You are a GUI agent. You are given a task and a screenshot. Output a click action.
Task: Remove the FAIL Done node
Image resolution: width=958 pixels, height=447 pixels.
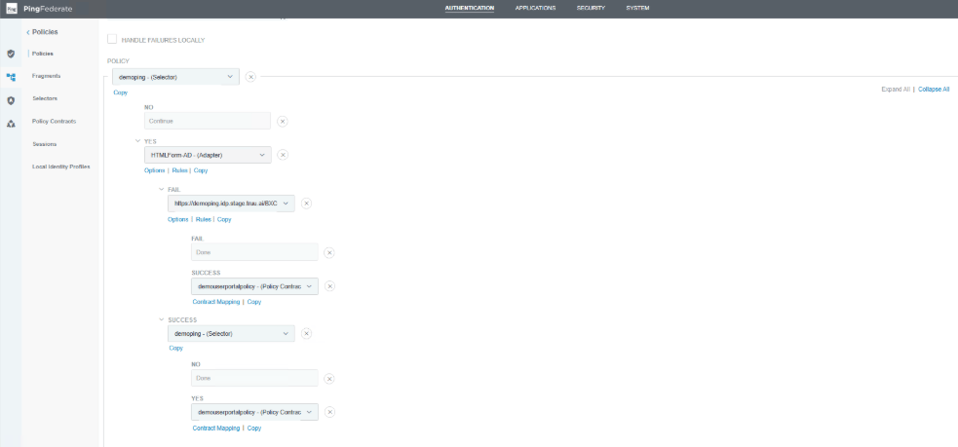coord(328,252)
